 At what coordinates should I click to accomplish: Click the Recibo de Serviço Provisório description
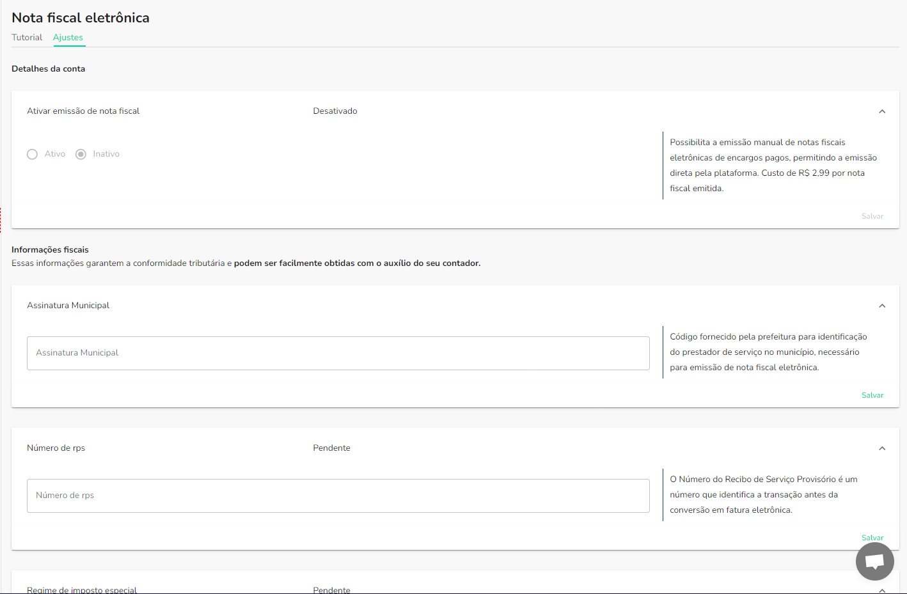[x=764, y=494]
